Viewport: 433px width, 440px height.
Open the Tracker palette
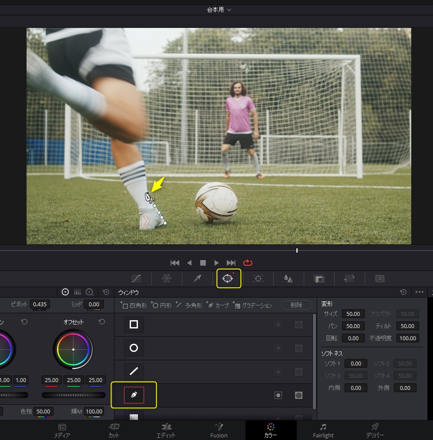pos(258,278)
